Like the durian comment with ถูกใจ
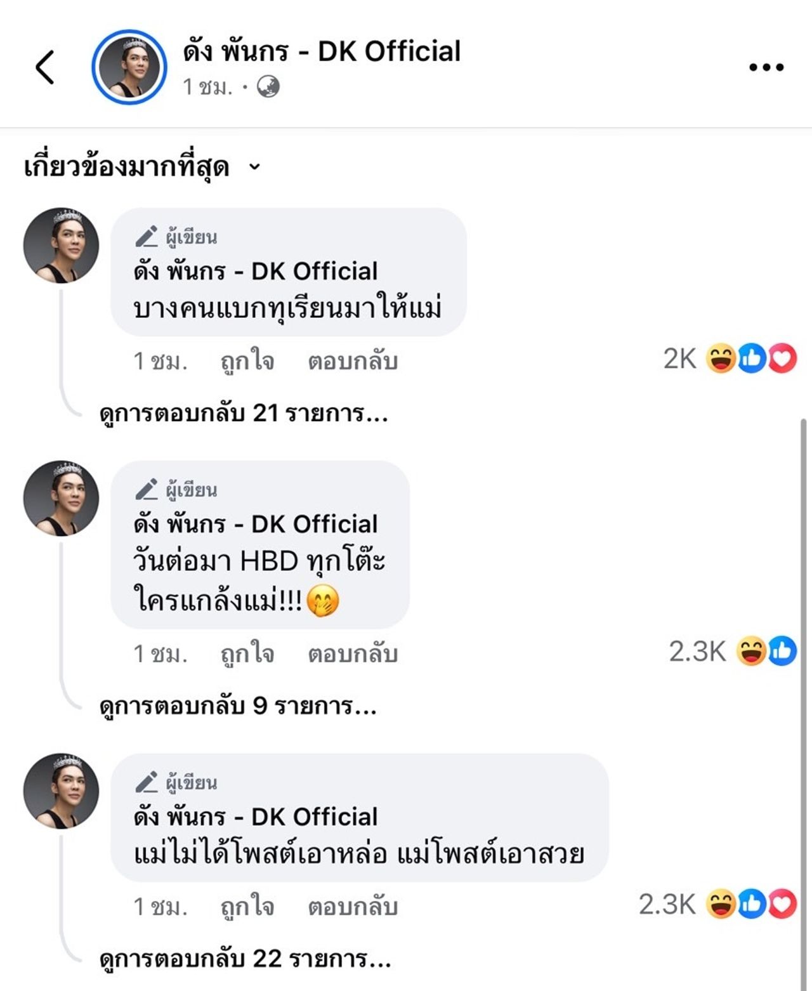 coord(247,361)
